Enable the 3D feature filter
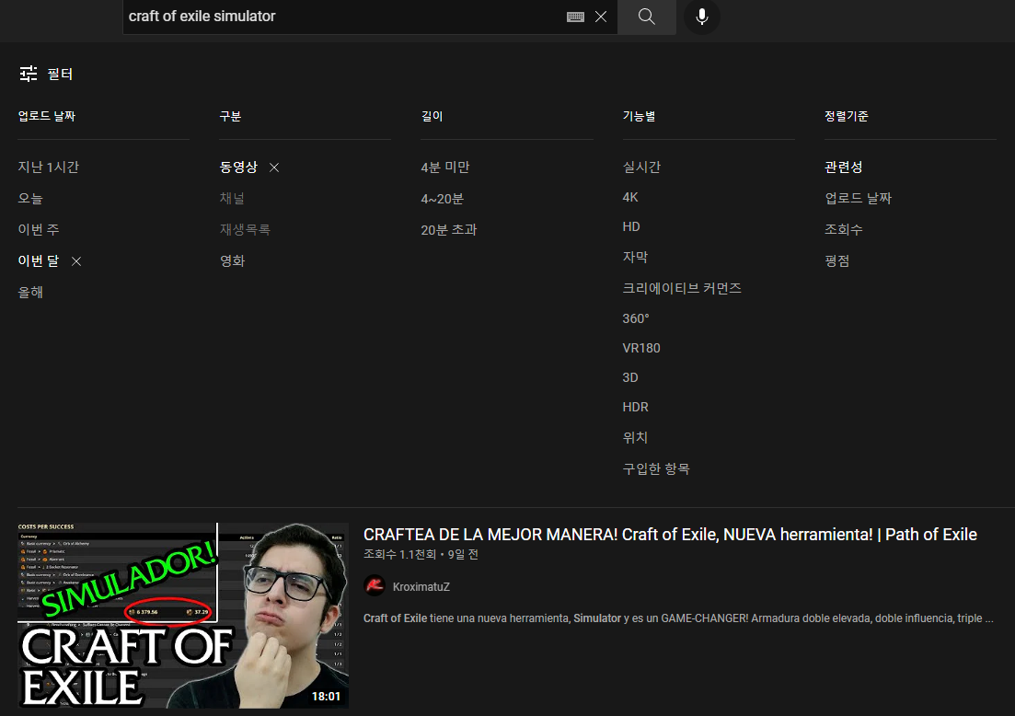1015x716 pixels. tap(630, 377)
